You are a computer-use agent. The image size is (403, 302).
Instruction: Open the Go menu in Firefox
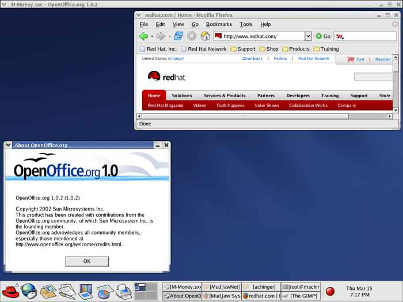click(195, 24)
